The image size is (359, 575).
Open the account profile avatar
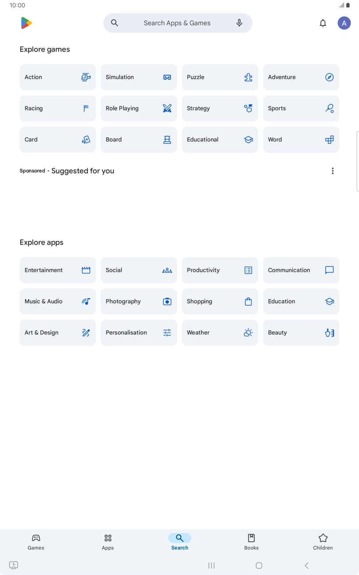344,23
